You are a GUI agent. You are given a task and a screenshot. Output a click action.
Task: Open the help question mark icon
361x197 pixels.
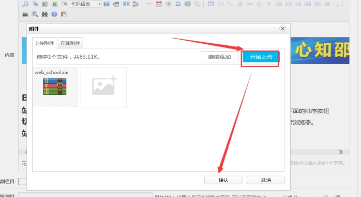[x=54, y=14]
